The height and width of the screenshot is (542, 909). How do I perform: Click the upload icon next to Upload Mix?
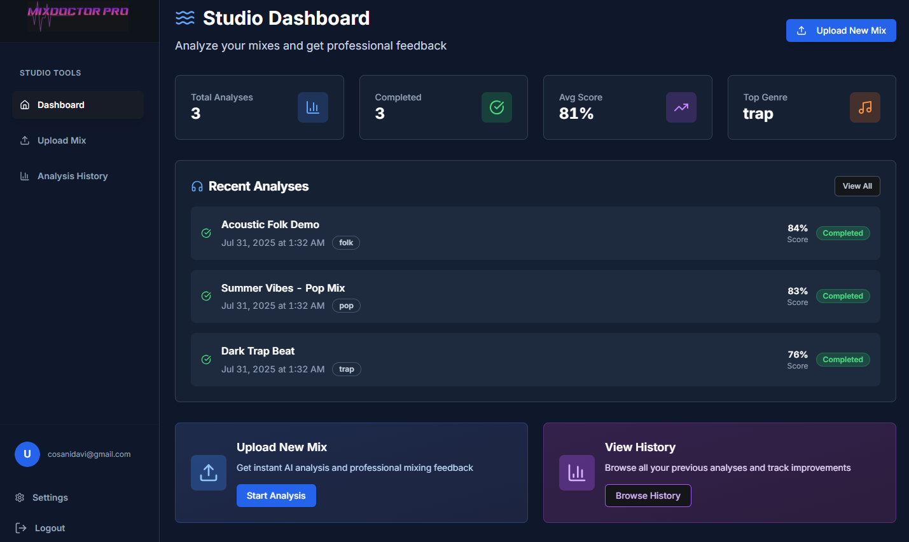point(25,140)
